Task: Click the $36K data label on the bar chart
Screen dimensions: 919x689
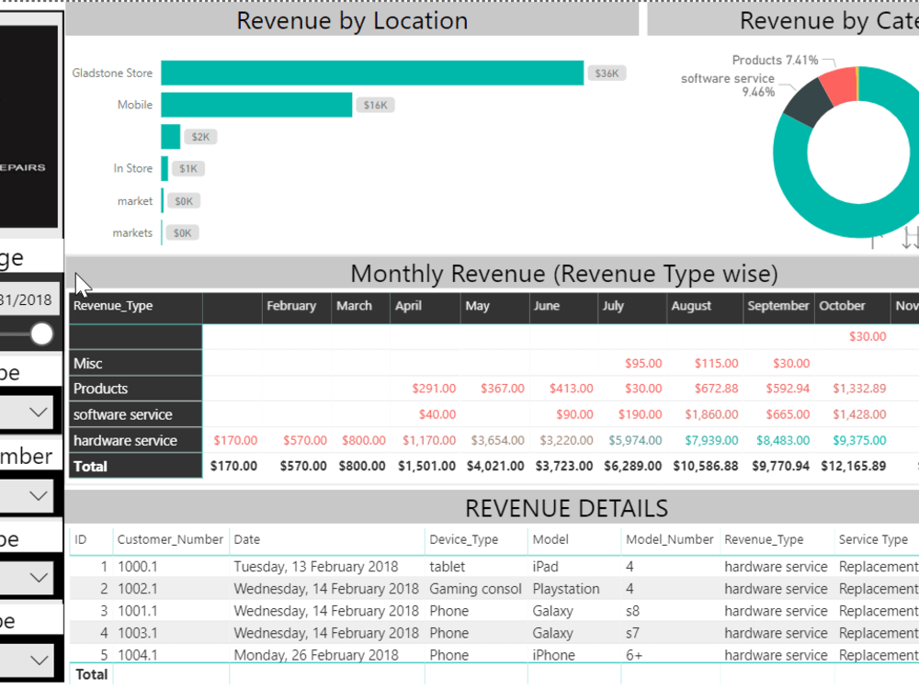Action: point(607,73)
